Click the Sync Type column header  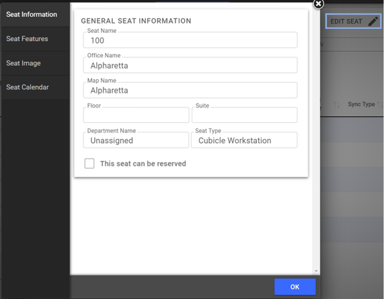point(361,104)
